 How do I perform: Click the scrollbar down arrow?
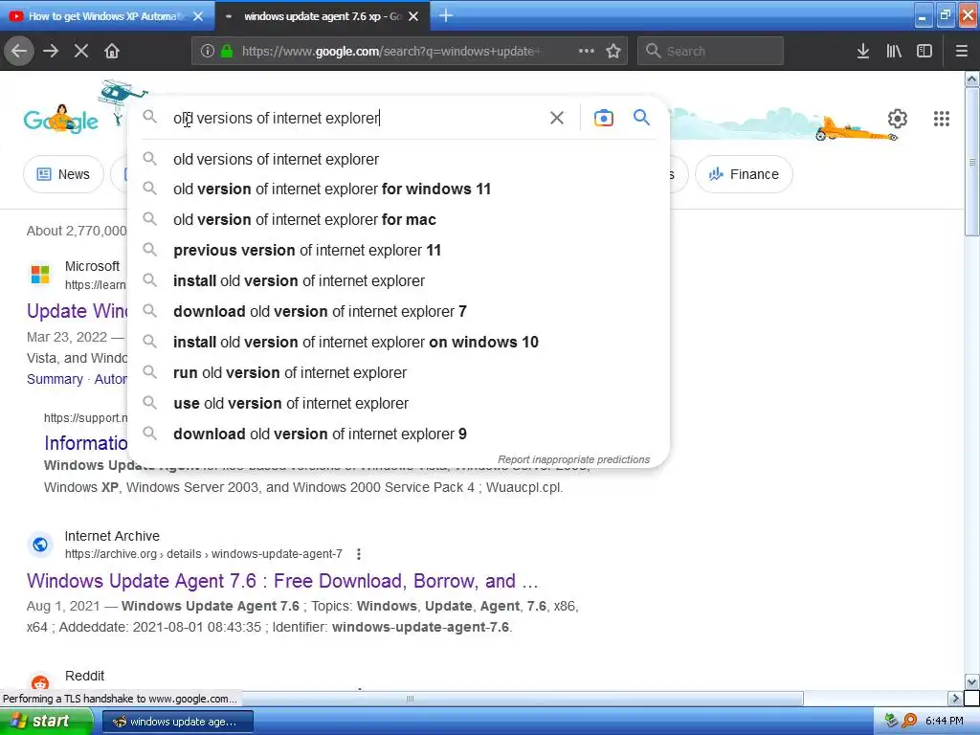pyautogui.click(x=971, y=681)
